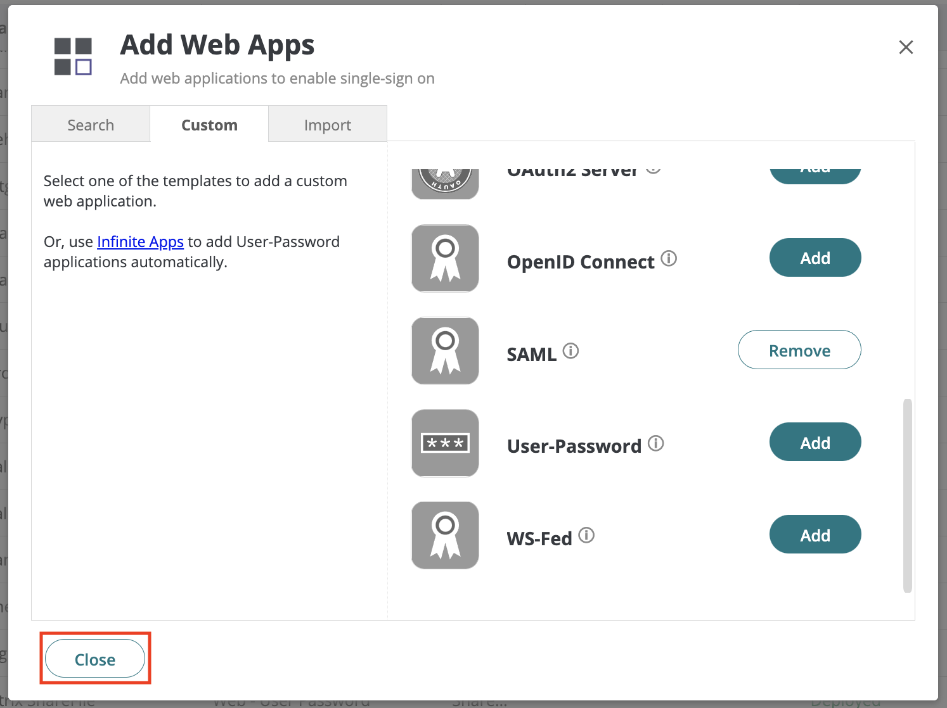The image size is (947, 708).
Task: Click the WS-Fed ribbon icon
Action: [x=445, y=535]
